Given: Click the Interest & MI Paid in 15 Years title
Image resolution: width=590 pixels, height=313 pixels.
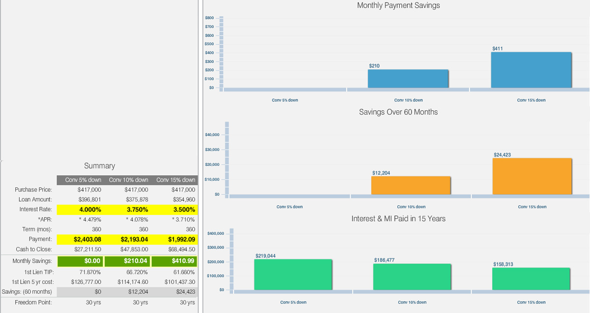Looking at the screenshot, I should tap(398, 219).
